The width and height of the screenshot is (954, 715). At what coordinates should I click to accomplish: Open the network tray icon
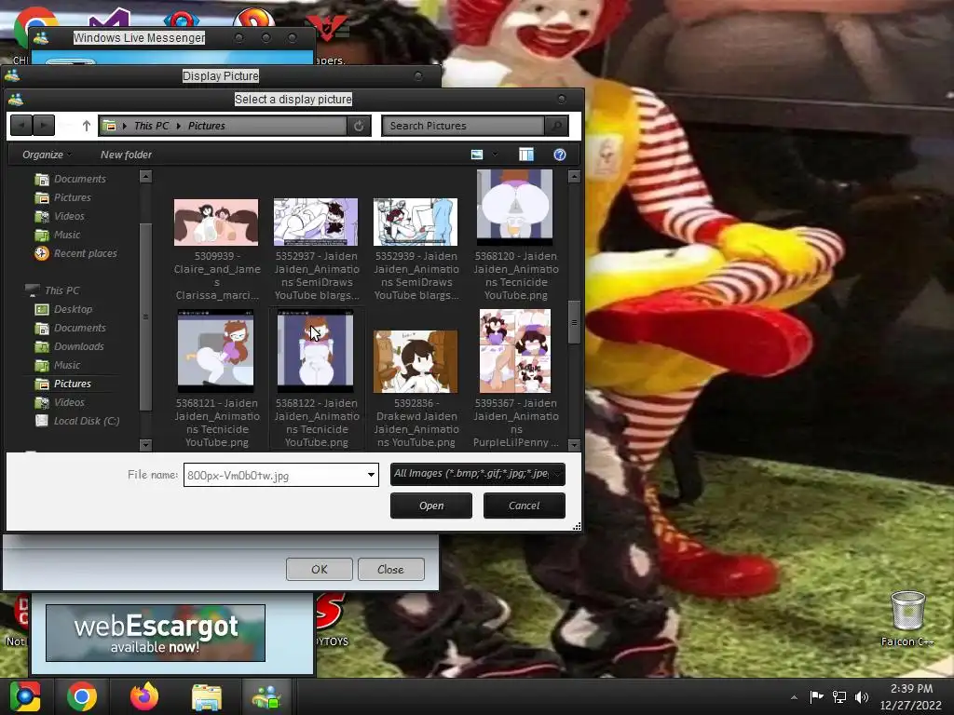click(x=839, y=697)
